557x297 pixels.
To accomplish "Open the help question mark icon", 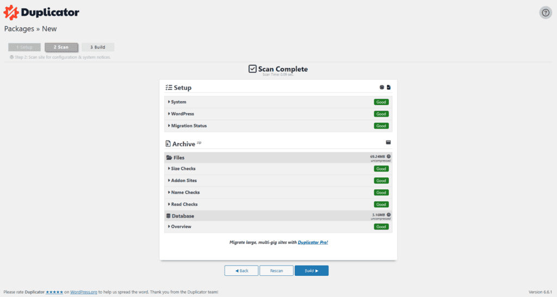I will tap(545, 13).
